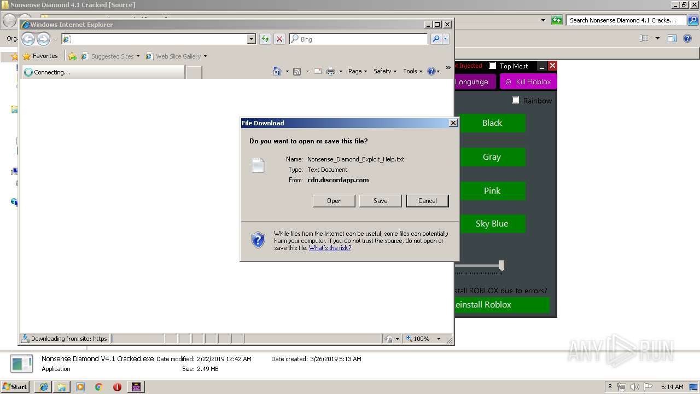This screenshot has height=394, width=700.
Task: Open search provider dropdown arrow
Action: tap(446, 39)
